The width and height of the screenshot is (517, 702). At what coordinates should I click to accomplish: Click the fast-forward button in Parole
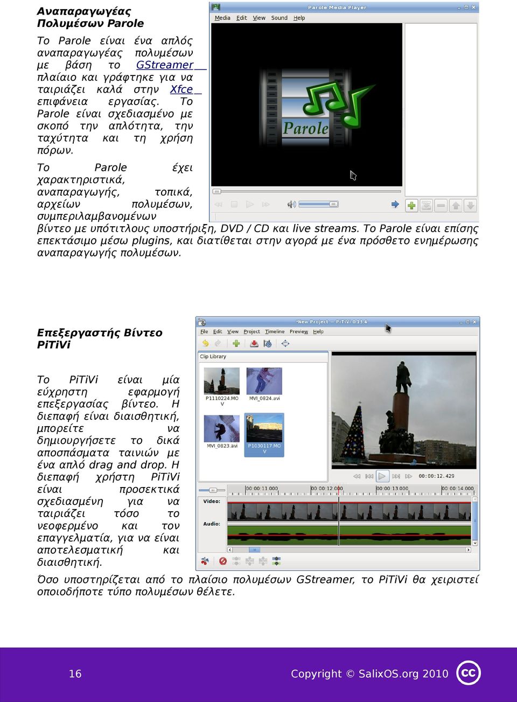[x=266, y=205]
